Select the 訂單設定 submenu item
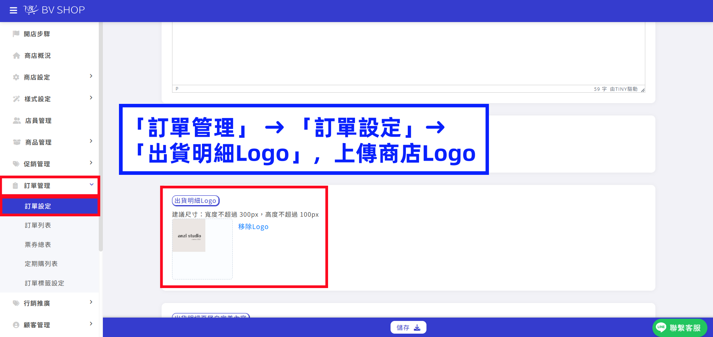 click(x=50, y=206)
